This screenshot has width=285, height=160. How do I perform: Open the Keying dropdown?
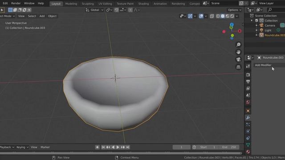click(22, 147)
